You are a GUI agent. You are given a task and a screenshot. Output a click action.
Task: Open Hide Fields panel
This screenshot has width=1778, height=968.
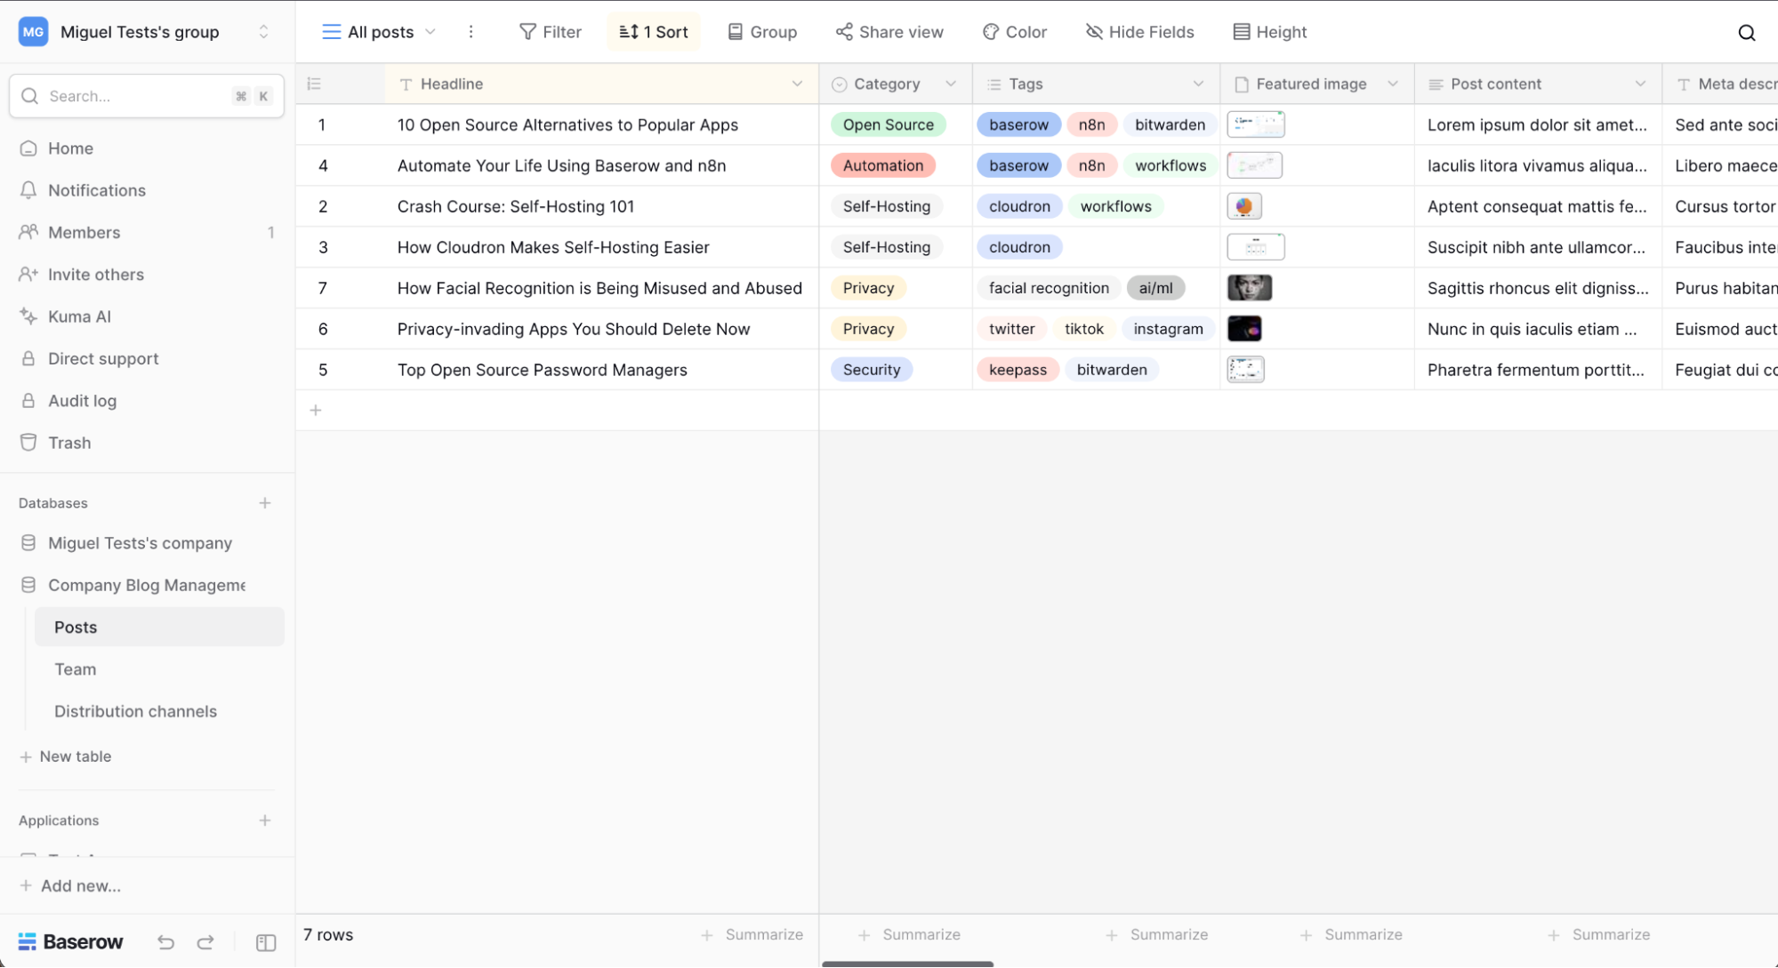(1139, 32)
